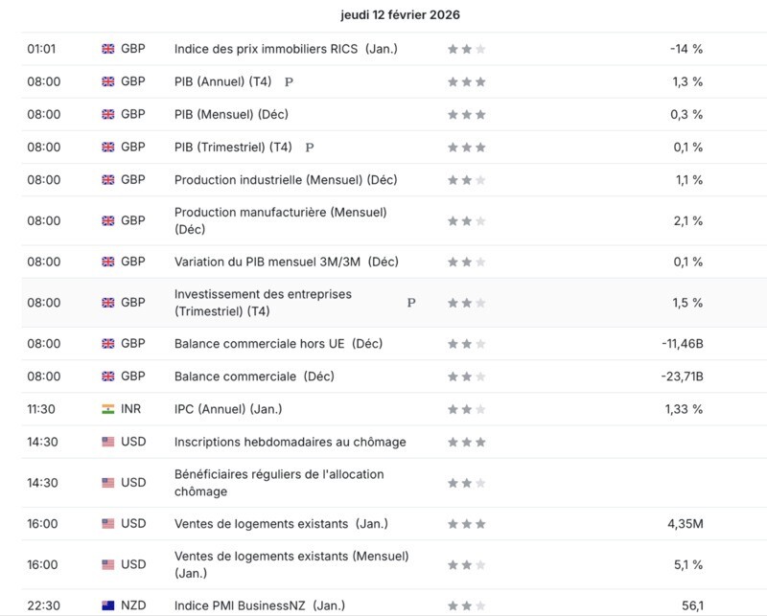767x616 pixels.
Task: Select the 4,35M value for Ventes de logements
Action: tap(686, 524)
